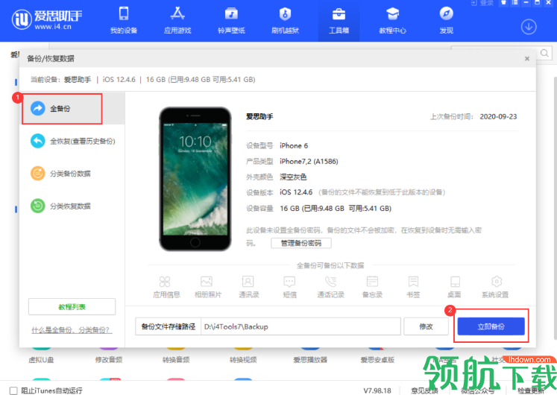
Task: Click the 书签 data icon
Action: coord(413,287)
